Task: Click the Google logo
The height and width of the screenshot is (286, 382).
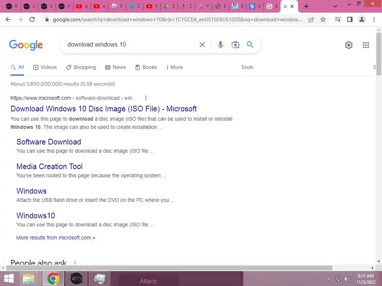Action: tap(26, 45)
